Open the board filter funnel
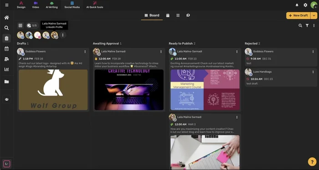319x170 pixels. [307, 25]
